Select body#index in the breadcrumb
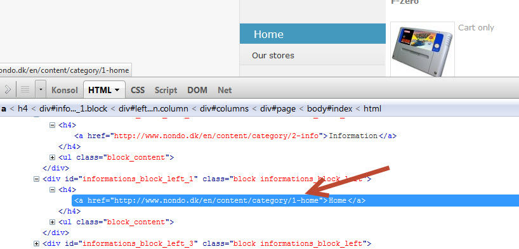Viewport: 519px width, 249px height. point(330,108)
